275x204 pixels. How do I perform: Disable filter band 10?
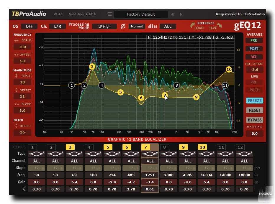(202, 147)
